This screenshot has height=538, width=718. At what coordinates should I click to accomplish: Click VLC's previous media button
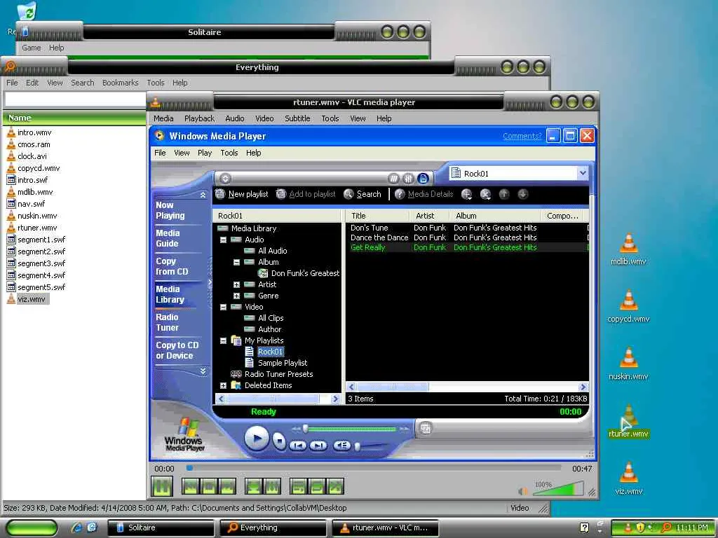click(190, 486)
